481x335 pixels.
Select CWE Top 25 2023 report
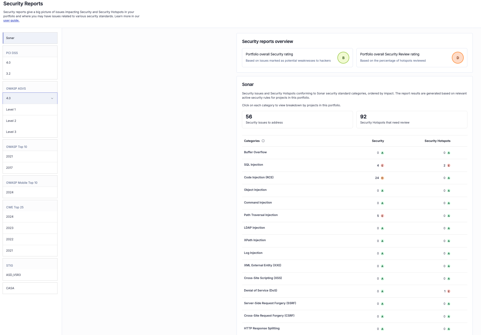coord(30,228)
